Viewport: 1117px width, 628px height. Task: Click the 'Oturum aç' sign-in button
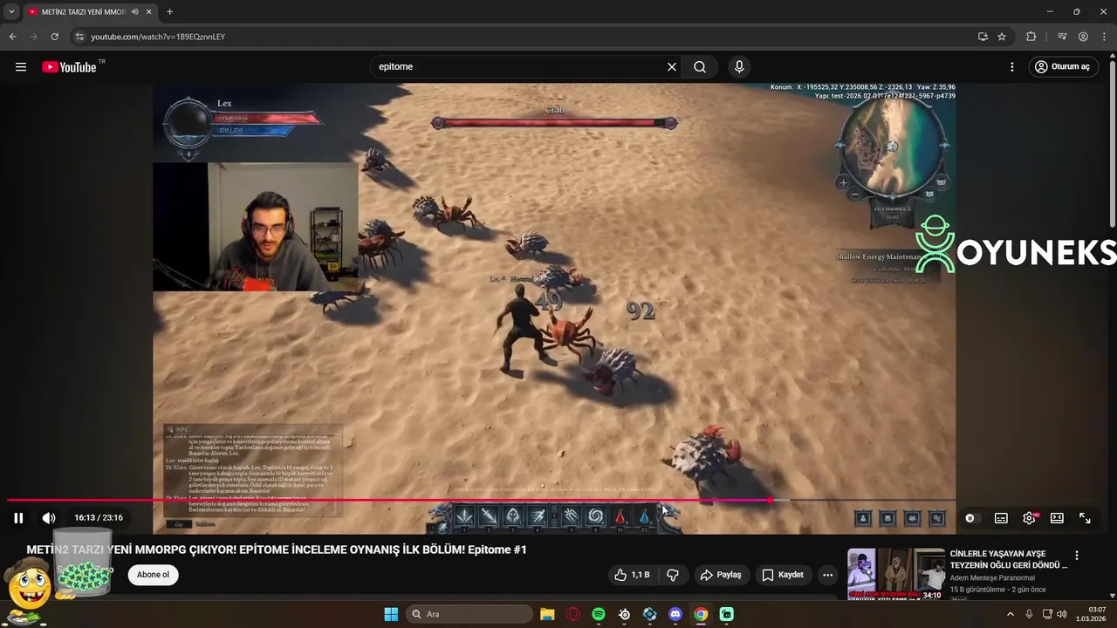click(x=1062, y=67)
